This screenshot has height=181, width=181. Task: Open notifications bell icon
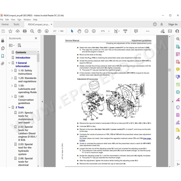162,24
